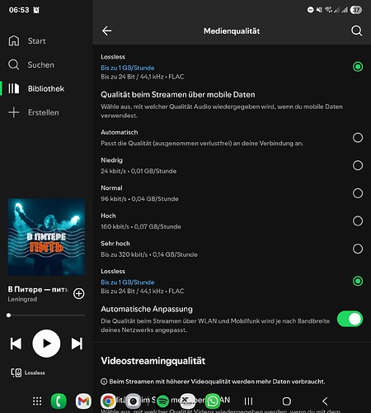Select Normal 96 kbit/s quality
371x413 pixels.
point(358,193)
